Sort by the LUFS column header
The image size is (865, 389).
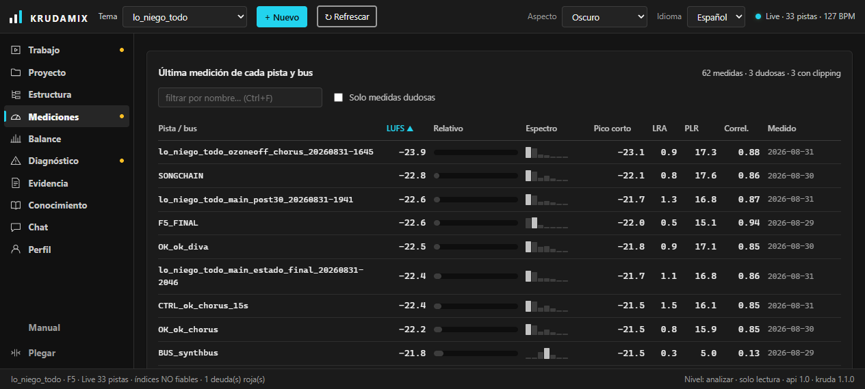400,129
